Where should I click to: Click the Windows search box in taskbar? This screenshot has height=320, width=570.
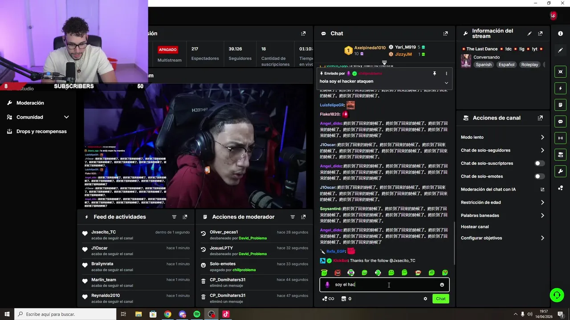pyautogui.click(x=66, y=314)
